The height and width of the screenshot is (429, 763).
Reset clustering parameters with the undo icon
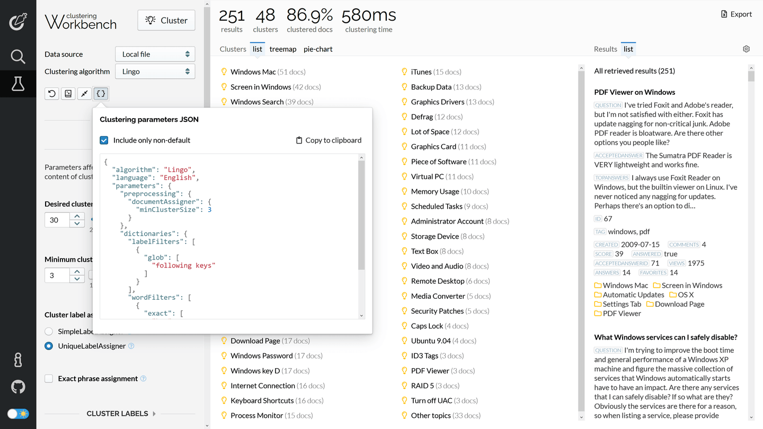tap(51, 93)
